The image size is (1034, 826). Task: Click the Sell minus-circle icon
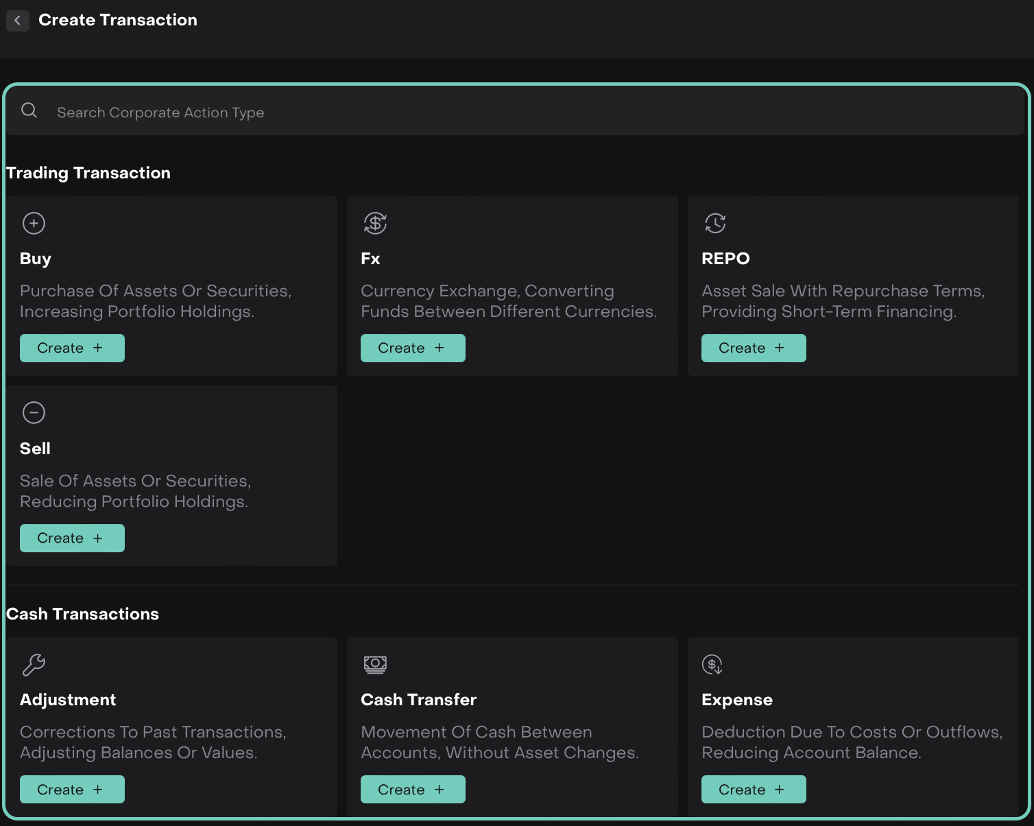tap(34, 412)
